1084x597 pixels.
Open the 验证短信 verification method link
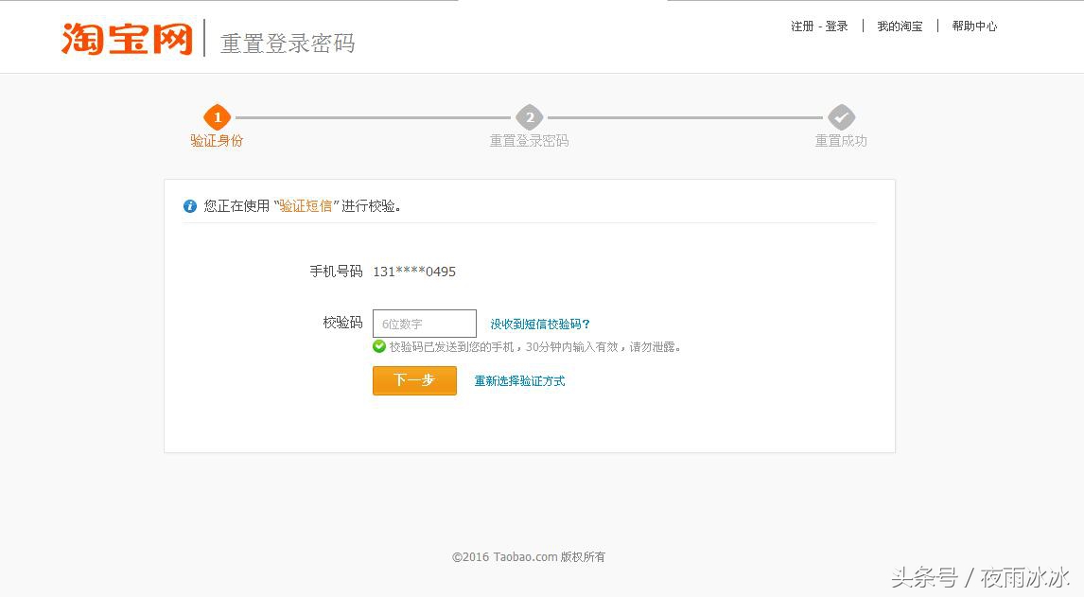pyautogui.click(x=307, y=205)
